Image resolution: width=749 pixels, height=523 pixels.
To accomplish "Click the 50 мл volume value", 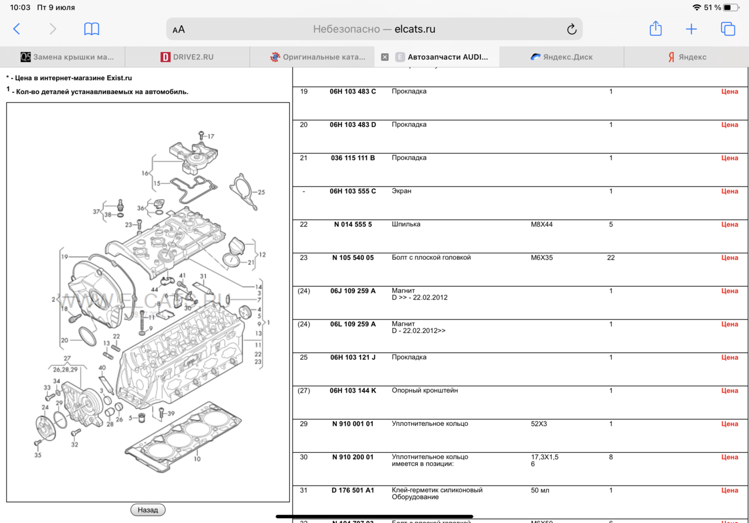I will click(541, 490).
